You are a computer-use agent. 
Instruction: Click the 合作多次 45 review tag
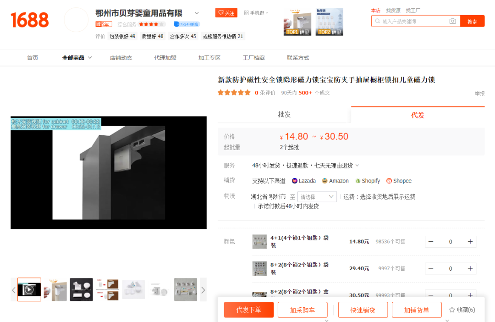(x=183, y=36)
